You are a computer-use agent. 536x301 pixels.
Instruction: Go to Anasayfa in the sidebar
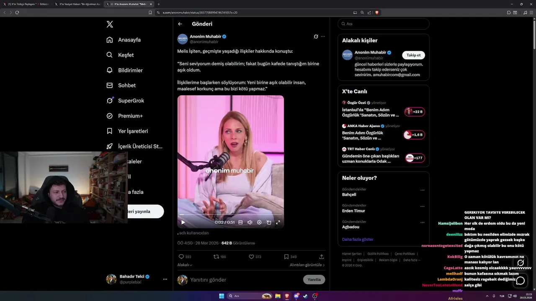[124, 40]
